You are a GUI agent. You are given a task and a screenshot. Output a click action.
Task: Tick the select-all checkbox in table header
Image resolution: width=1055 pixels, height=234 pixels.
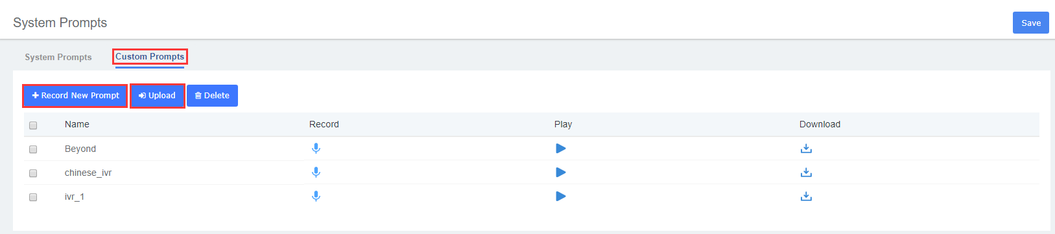(x=33, y=125)
